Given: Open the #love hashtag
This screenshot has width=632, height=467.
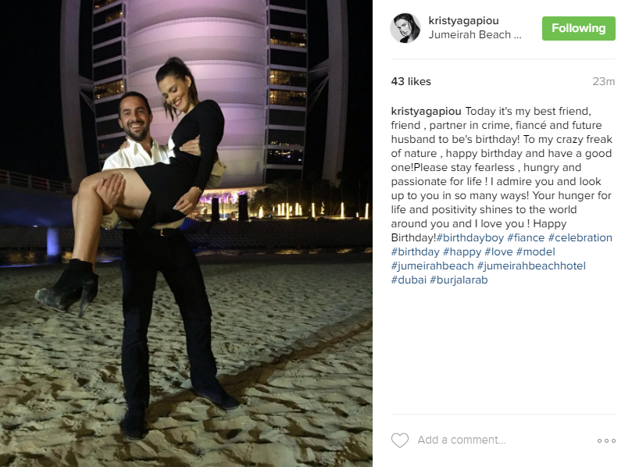Looking at the screenshot, I should (498, 251).
